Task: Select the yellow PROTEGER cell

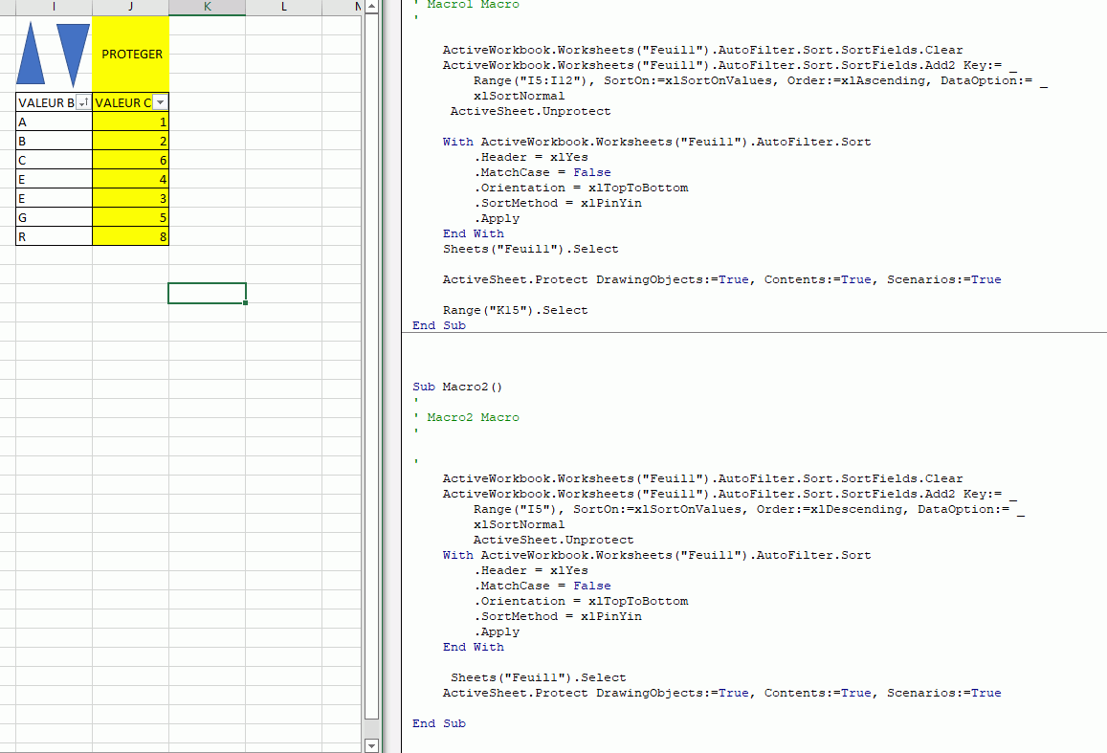Action: pyautogui.click(x=131, y=55)
